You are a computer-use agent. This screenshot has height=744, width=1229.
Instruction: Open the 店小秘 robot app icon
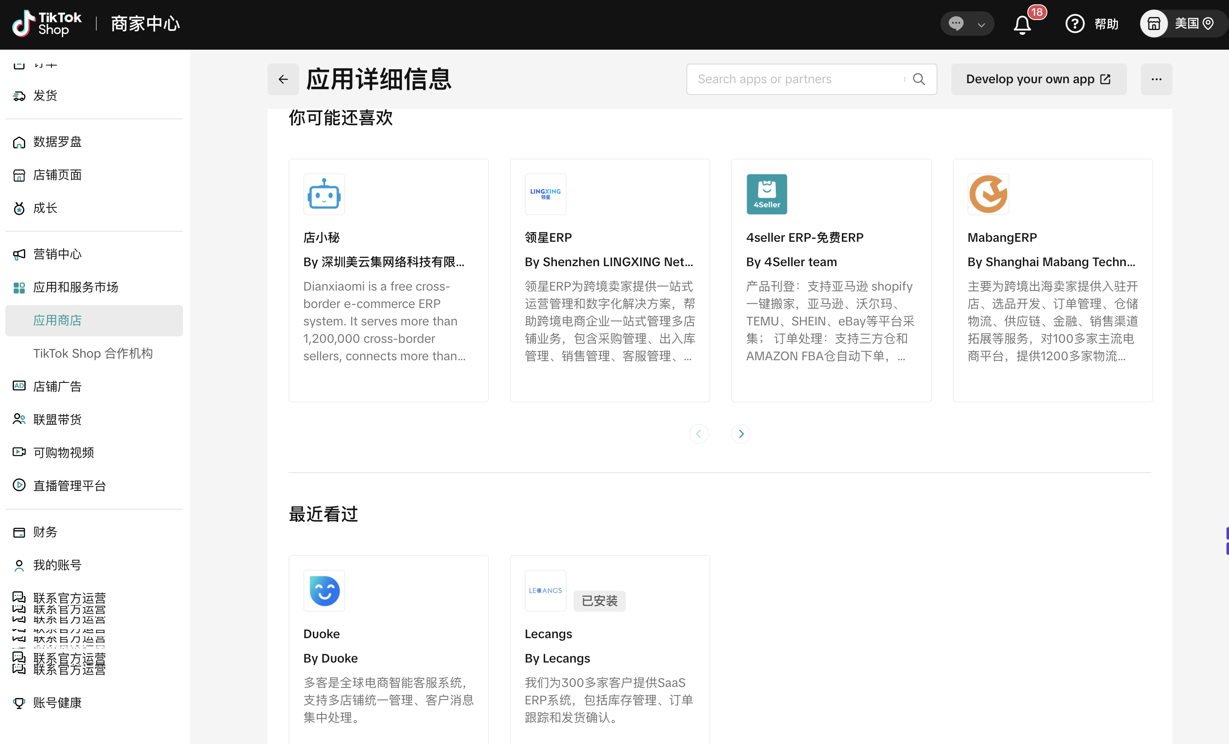point(324,194)
